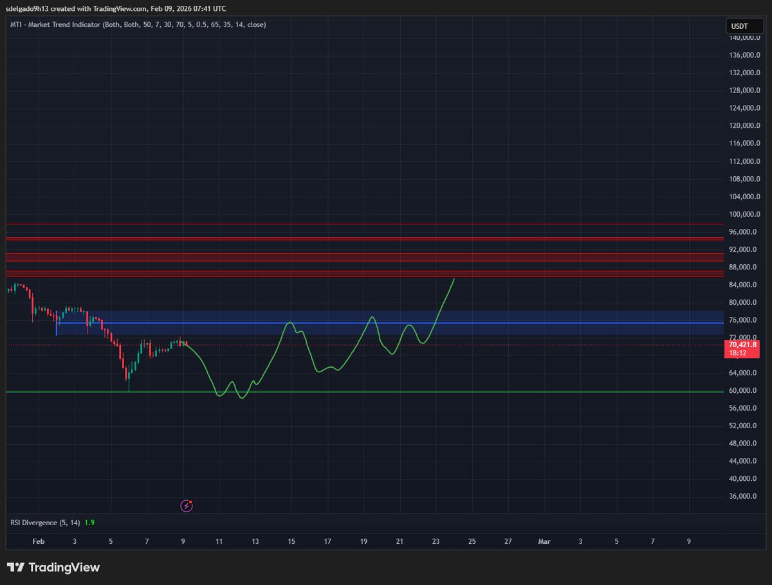This screenshot has height=585, width=772.
Task: Click the TradingView logo
Action: tap(53, 568)
